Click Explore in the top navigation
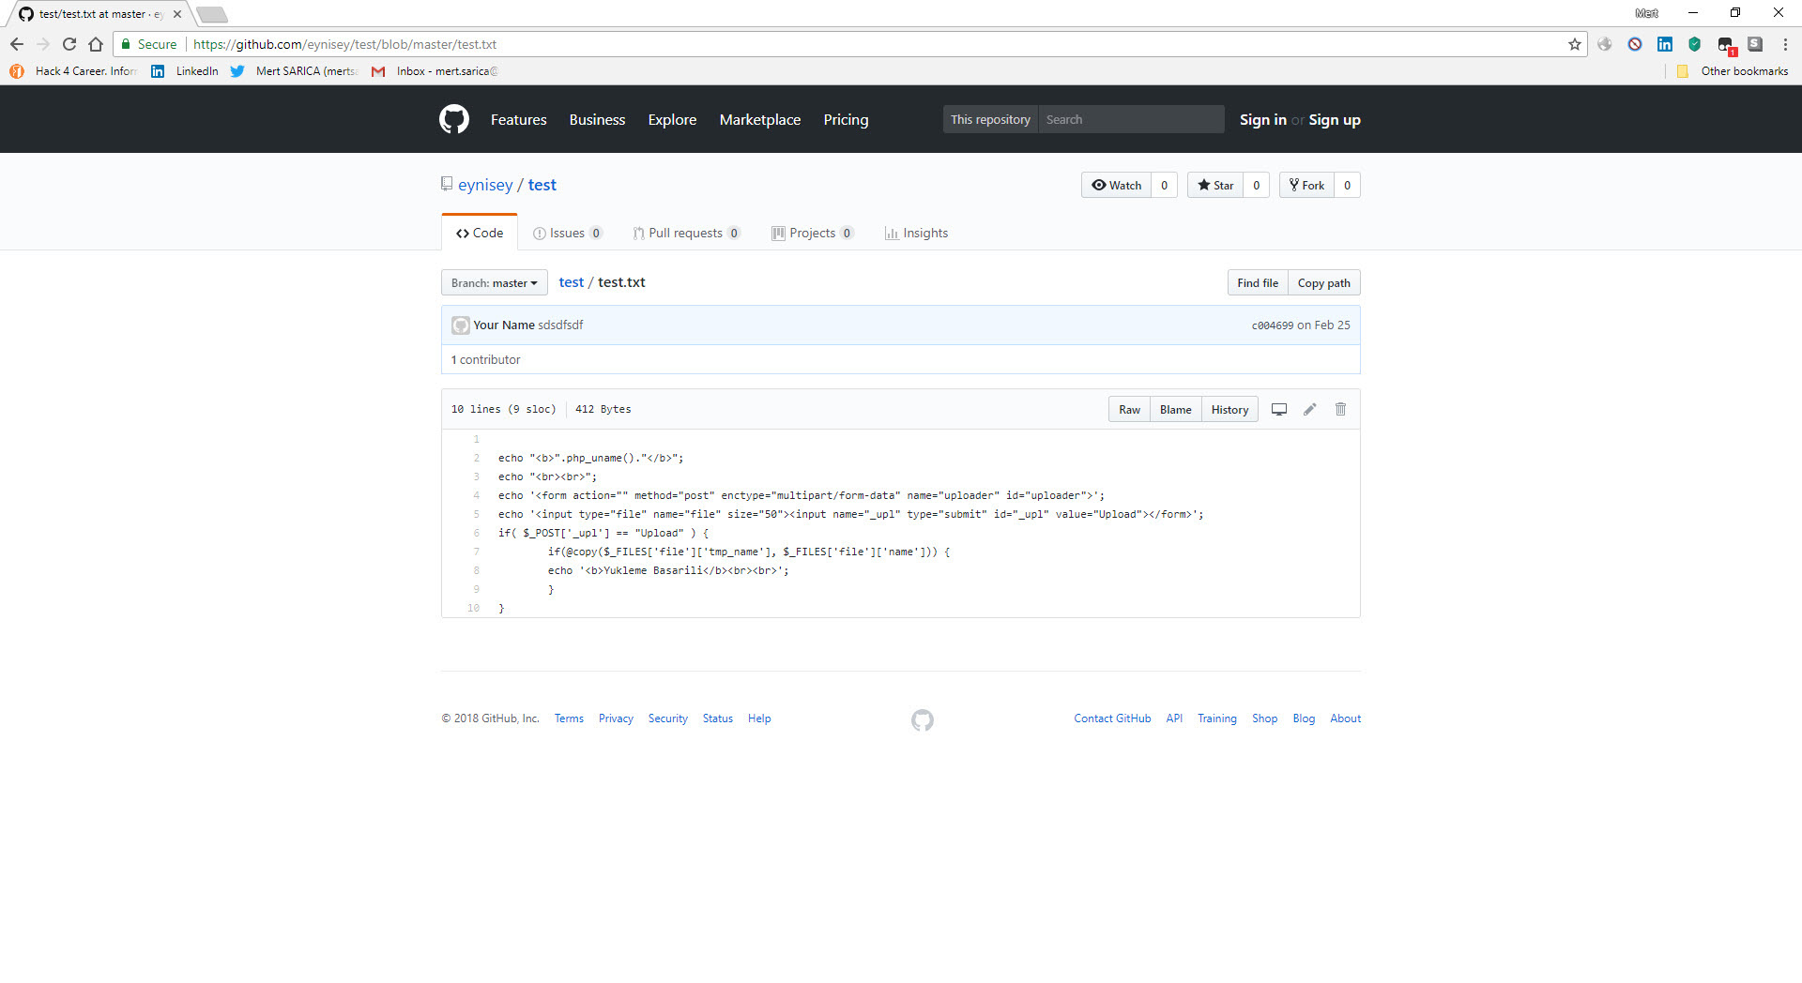 click(672, 119)
